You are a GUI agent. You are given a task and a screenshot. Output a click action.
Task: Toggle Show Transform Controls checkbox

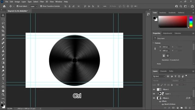click(x=41, y=6)
